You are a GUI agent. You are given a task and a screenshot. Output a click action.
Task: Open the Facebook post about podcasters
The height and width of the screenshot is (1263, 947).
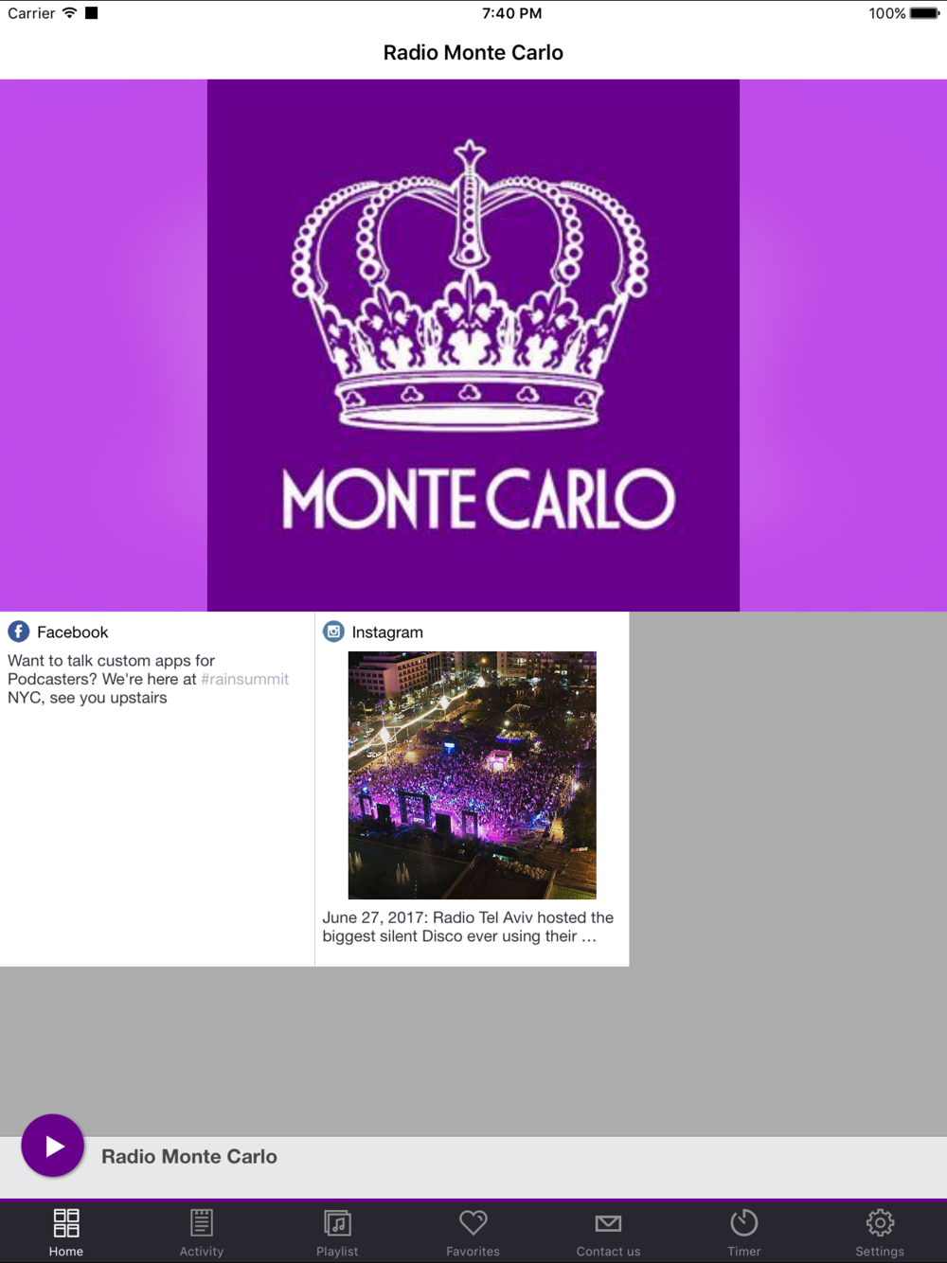pyautogui.click(x=148, y=679)
